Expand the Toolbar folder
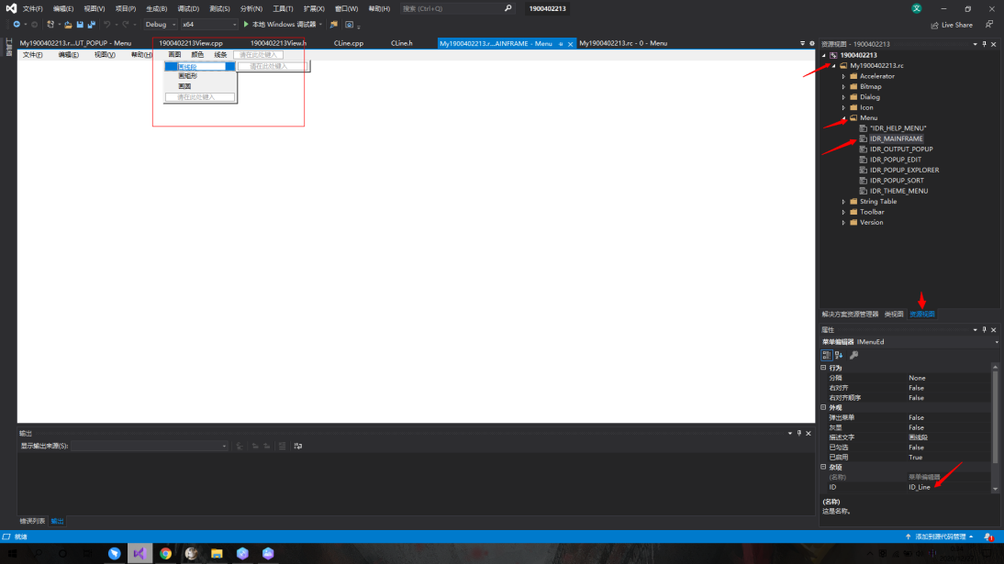This screenshot has width=1004, height=564. pos(843,212)
